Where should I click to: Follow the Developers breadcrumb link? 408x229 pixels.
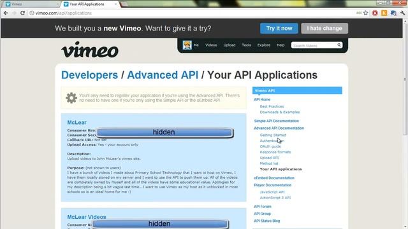tap(89, 75)
